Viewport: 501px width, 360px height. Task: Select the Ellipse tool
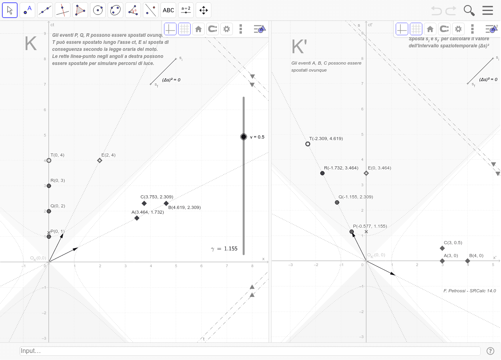pos(115,10)
